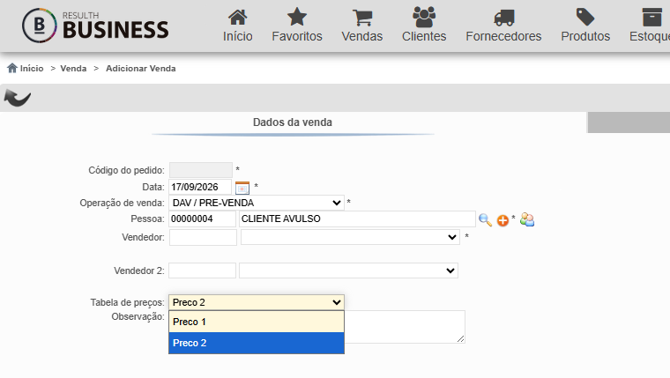The image size is (670, 378).
Task: Select Preco 1 option
Action: tap(257, 322)
